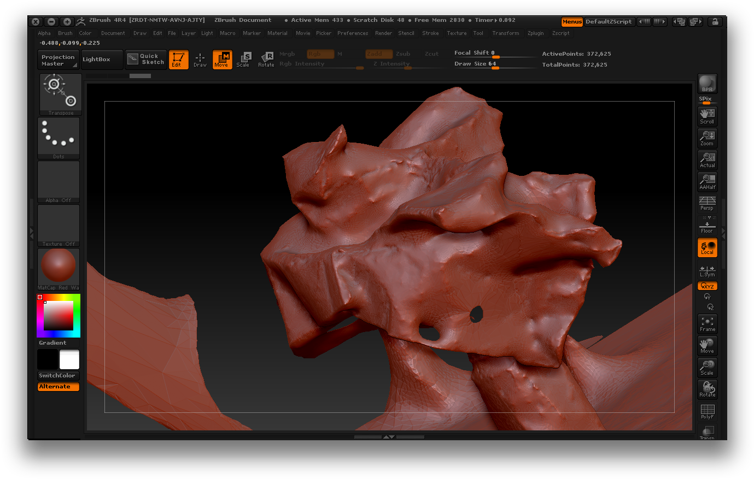Open the Alpha Off selector
The image size is (754, 479).
tap(59, 182)
